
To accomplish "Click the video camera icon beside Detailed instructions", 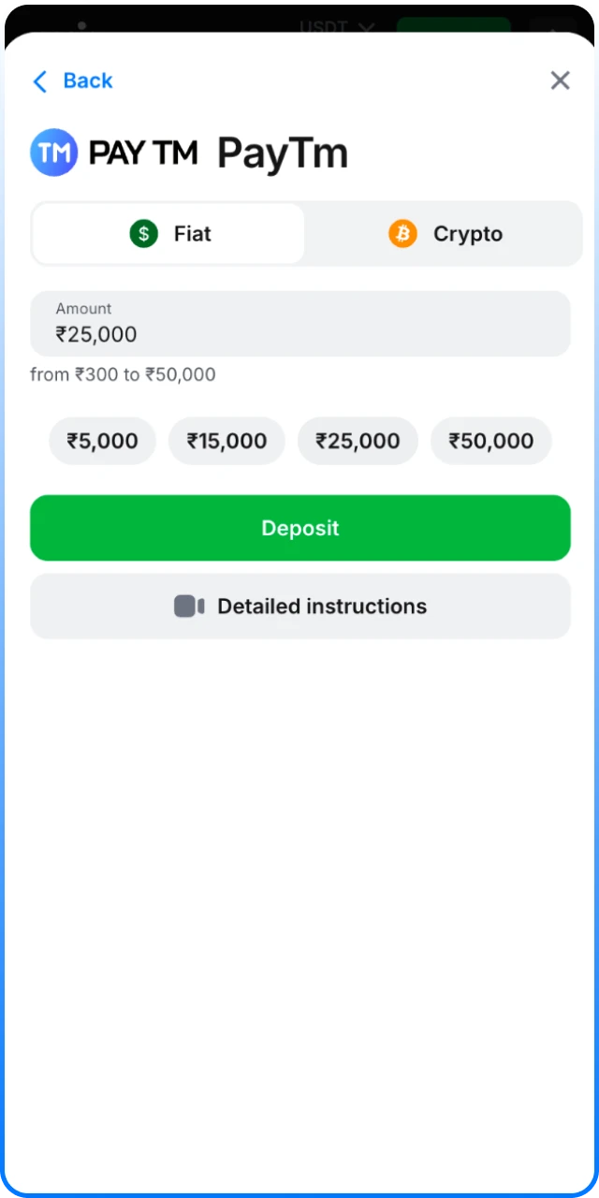I will point(189,606).
